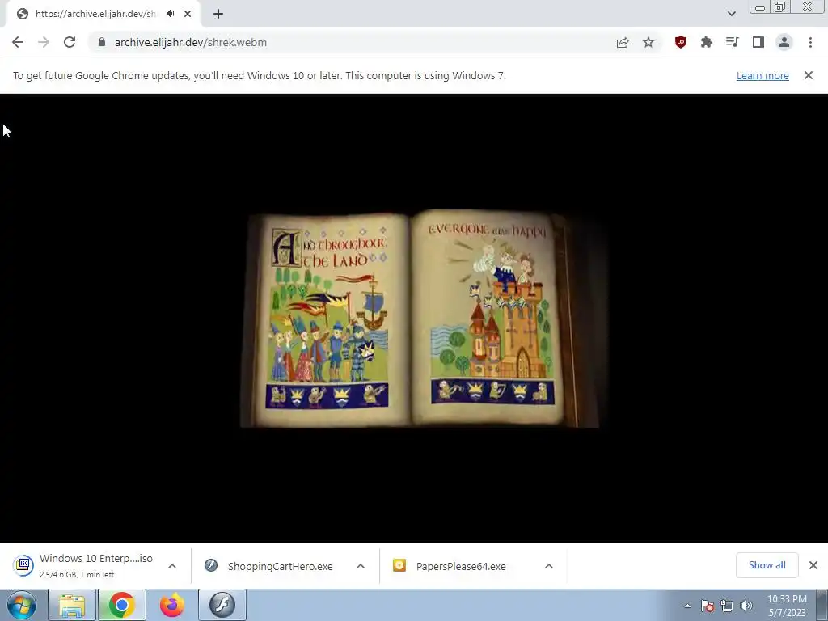Click the Learn more link
Screen dimensions: 828x621
763,75
